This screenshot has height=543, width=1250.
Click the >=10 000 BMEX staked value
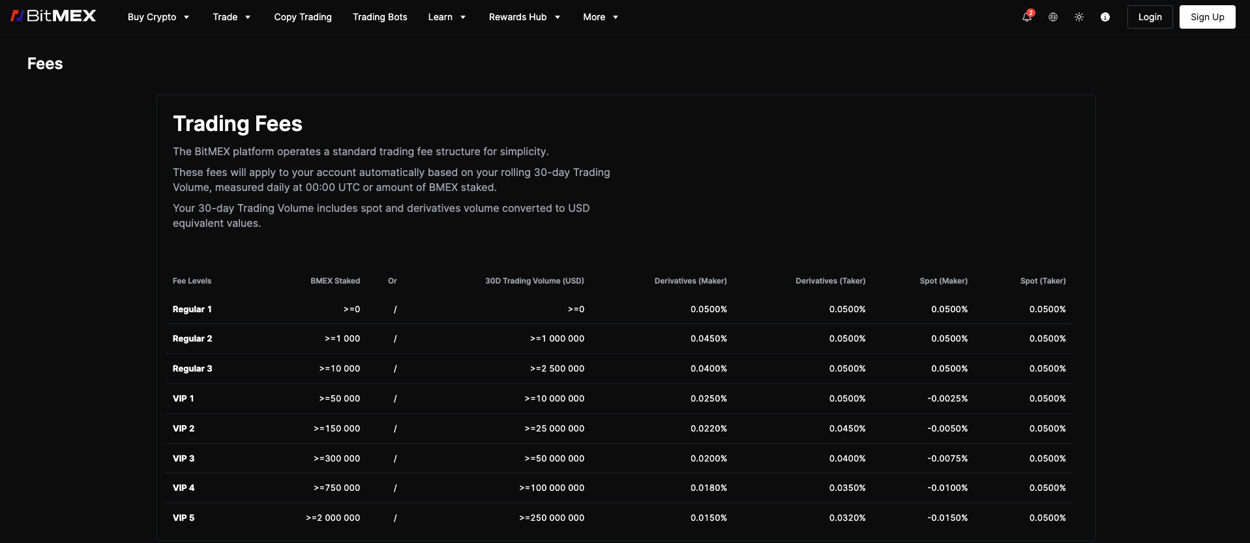pyautogui.click(x=340, y=368)
